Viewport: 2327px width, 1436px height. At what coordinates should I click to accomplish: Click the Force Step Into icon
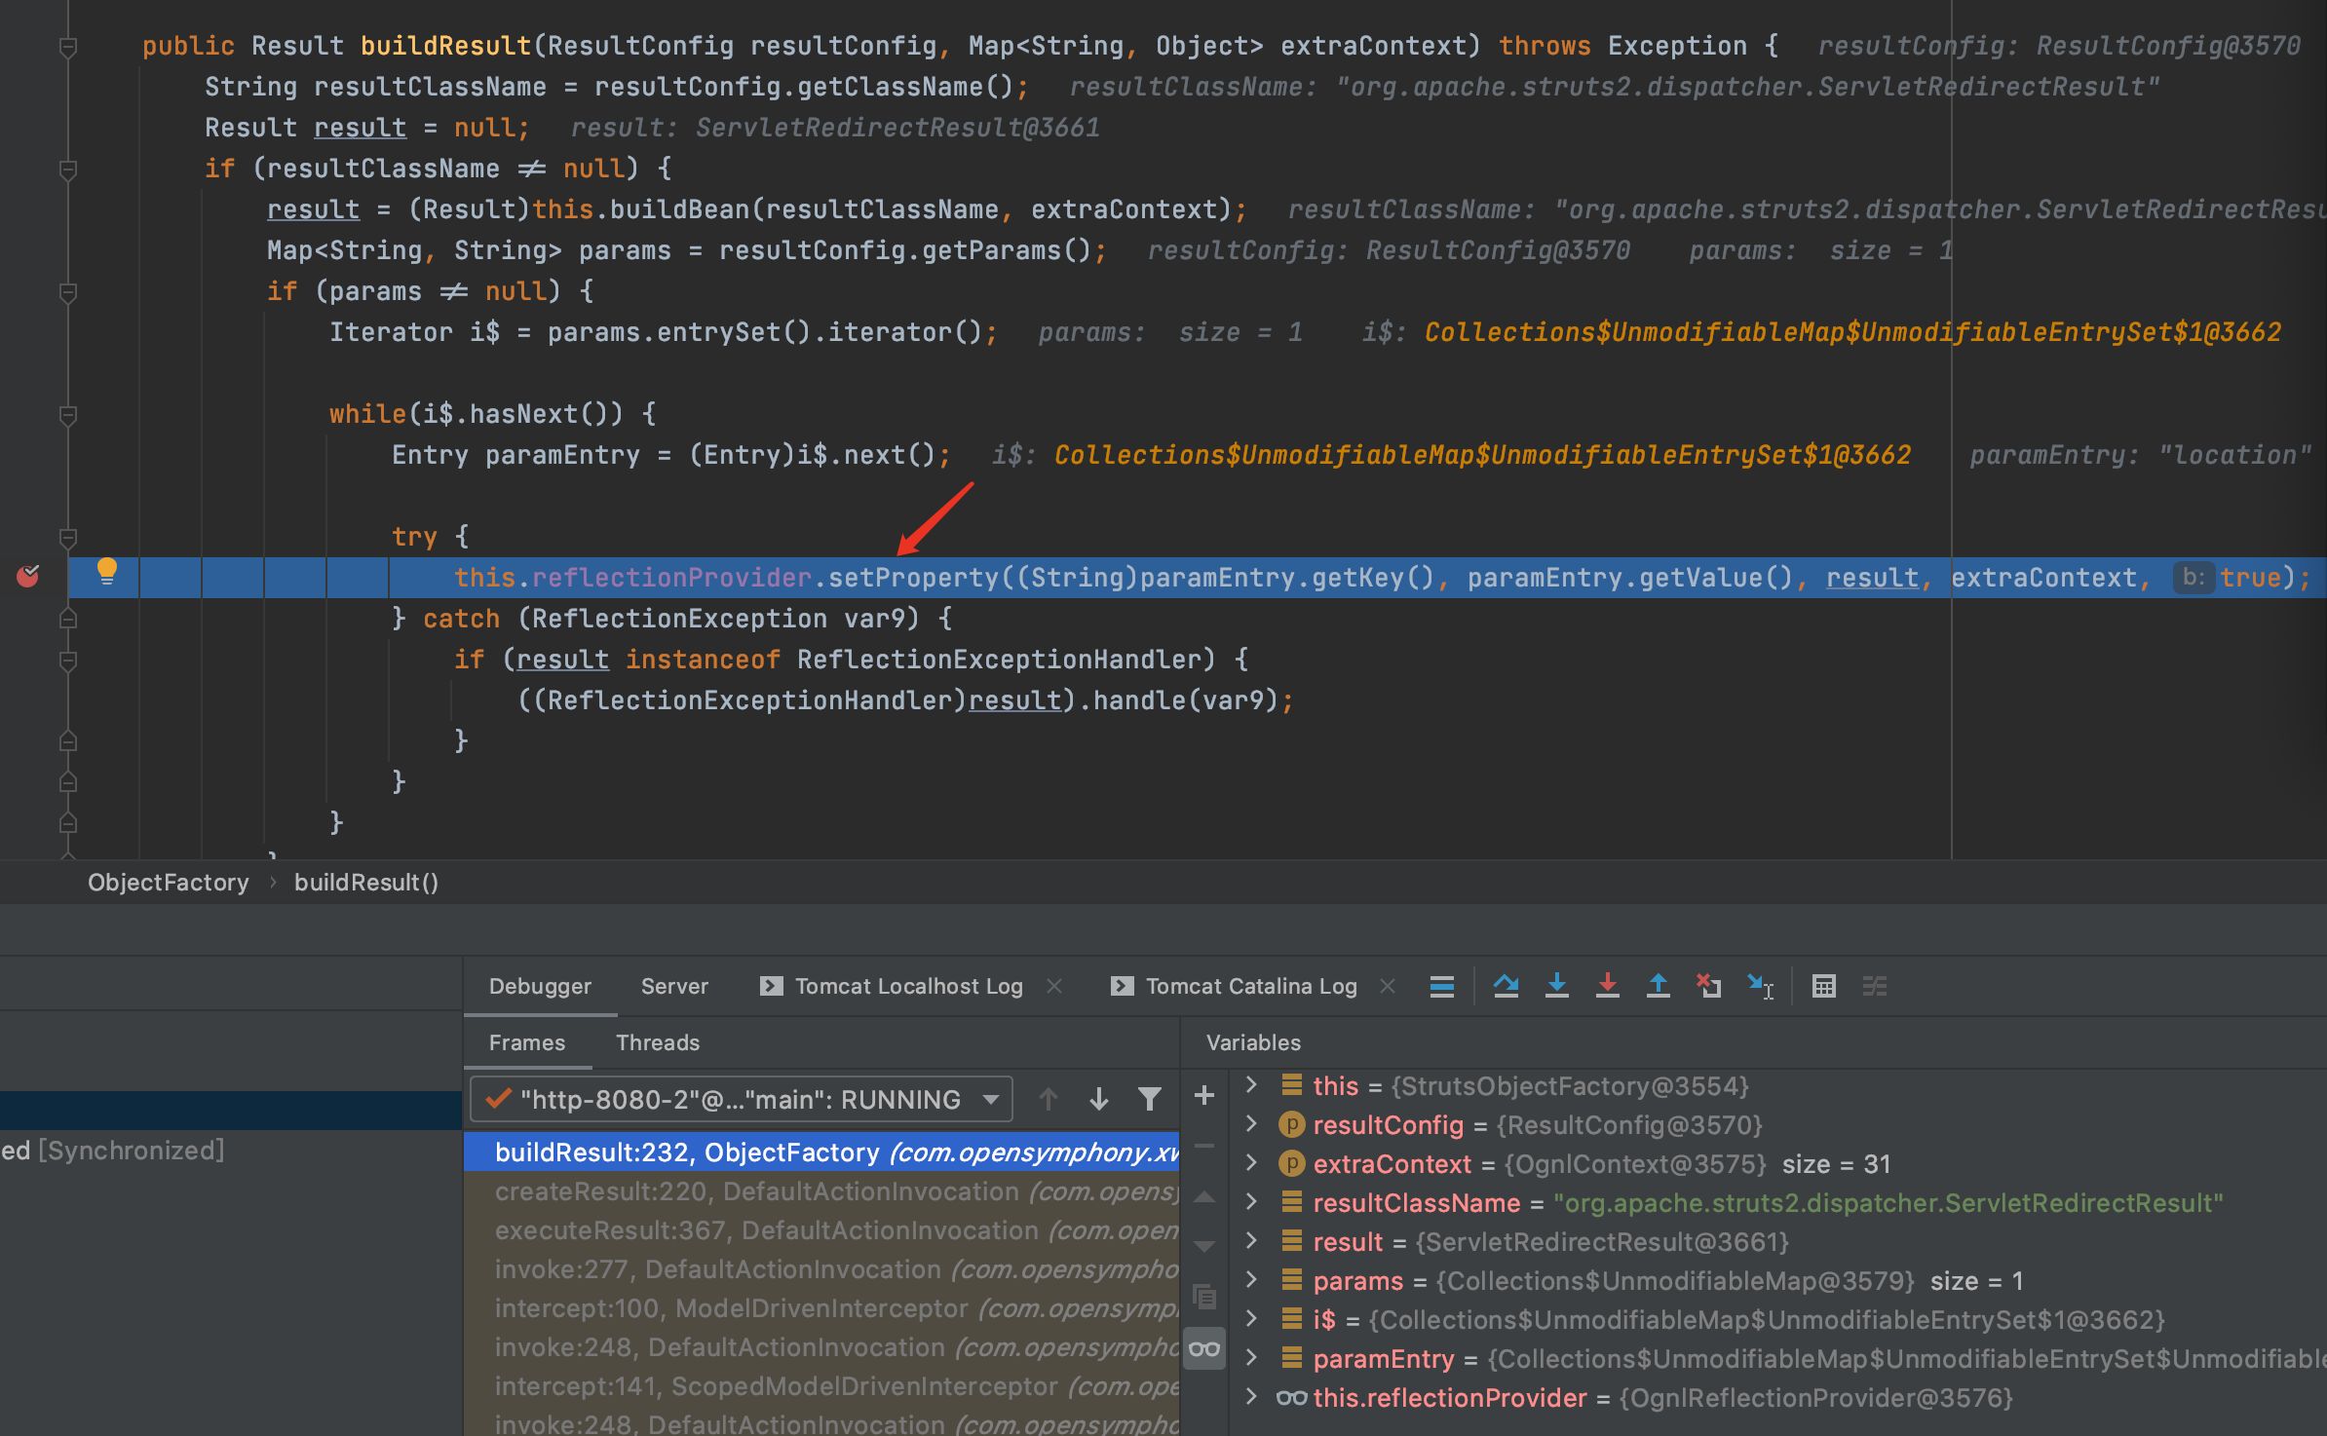[x=1607, y=986]
